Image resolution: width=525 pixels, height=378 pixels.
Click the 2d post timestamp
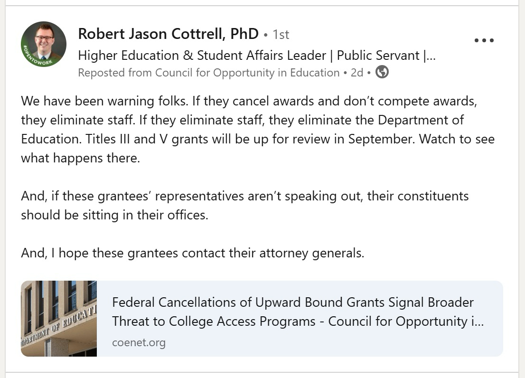pyautogui.click(x=357, y=73)
